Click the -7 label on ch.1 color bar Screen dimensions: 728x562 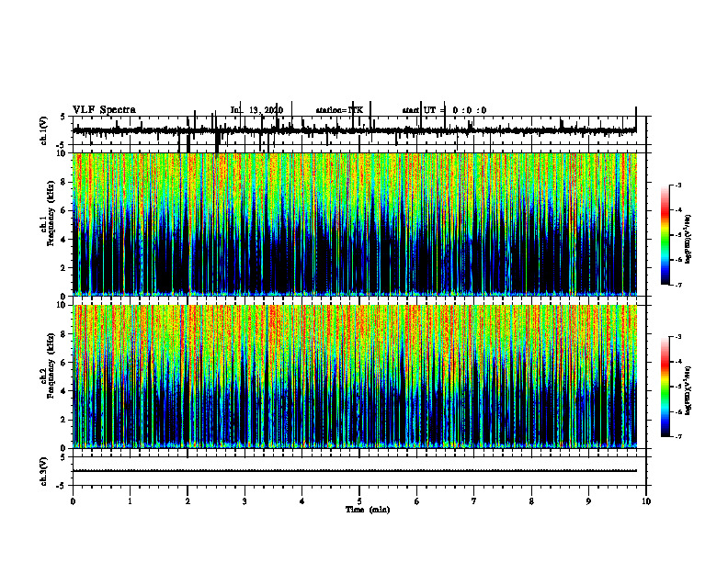pyautogui.click(x=678, y=285)
